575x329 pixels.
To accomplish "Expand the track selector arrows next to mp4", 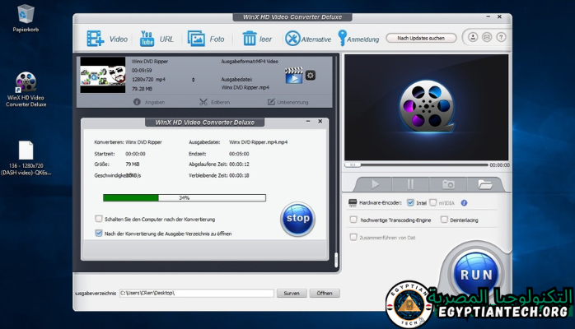I will pos(193,80).
